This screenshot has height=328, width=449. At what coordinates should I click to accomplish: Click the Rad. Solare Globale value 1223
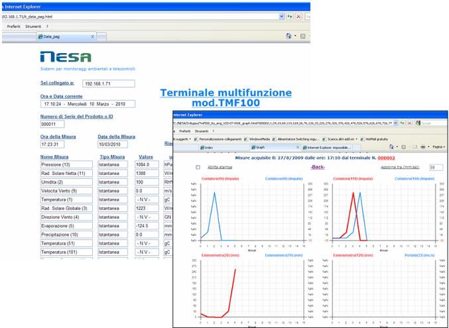tap(147, 208)
